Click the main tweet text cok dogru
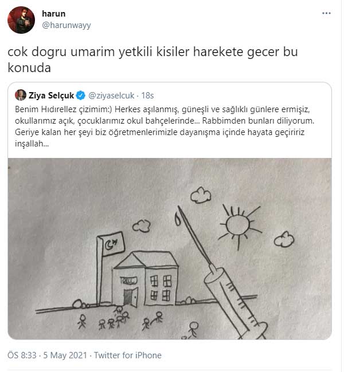This screenshot has width=344, height=372. (x=153, y=60)
